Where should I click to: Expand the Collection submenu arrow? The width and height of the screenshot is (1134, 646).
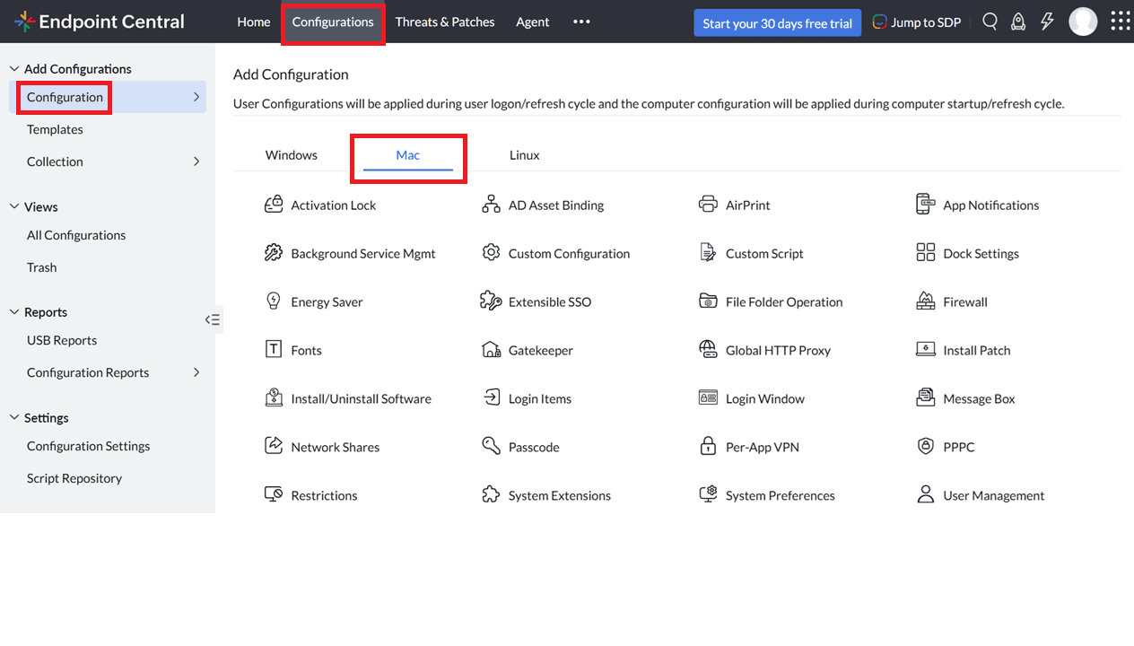click(196, 161)
